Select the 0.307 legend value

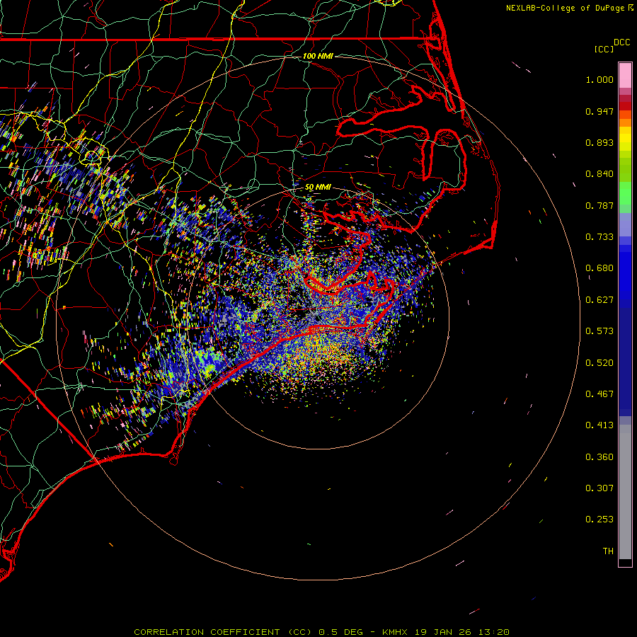[x=599, y=488]
